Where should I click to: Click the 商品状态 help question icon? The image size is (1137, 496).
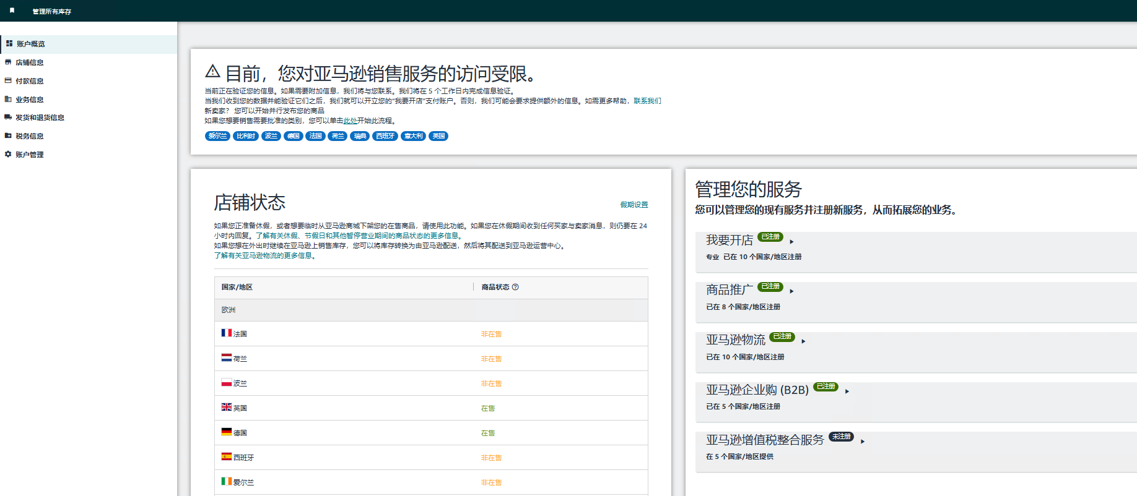click(515, 287)
